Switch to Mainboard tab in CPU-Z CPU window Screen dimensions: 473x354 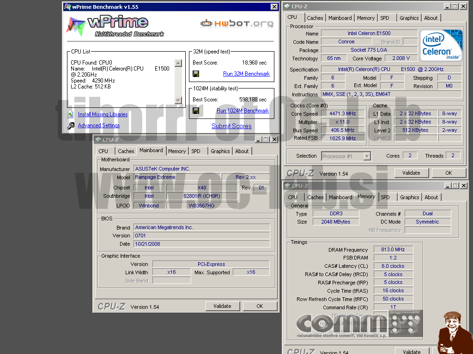(x=340, y=18)
